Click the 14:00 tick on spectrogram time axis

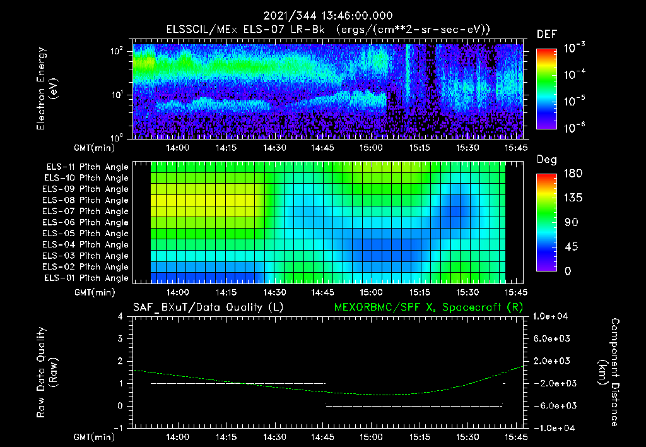tap(177, 148)
